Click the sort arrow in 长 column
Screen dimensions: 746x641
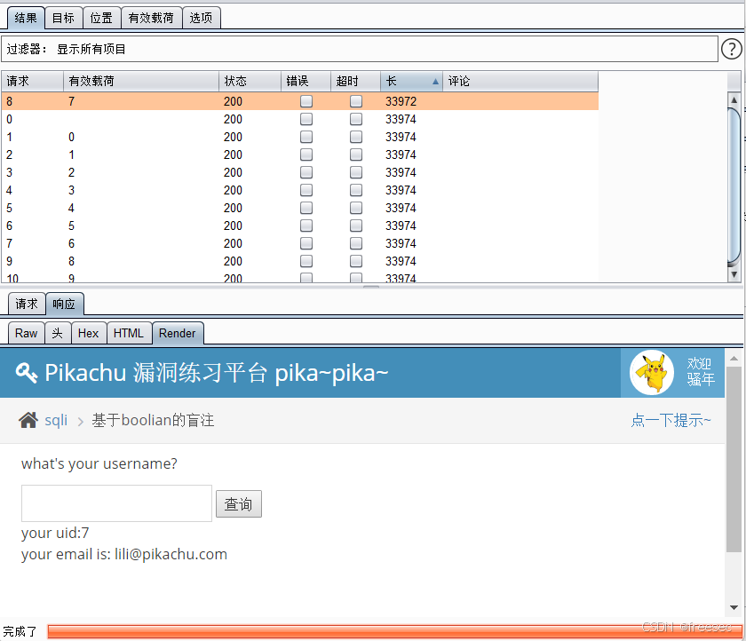(x=435, y=82)
